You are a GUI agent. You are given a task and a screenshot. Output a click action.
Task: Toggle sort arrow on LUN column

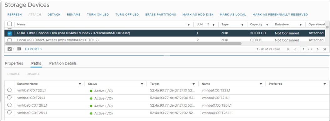tap(208, 24)
